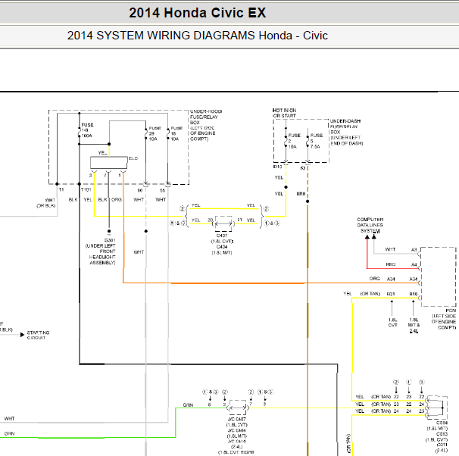Click the 'PCM' module label
Viewport: 459px width, 456px height.
click(451, 311)
